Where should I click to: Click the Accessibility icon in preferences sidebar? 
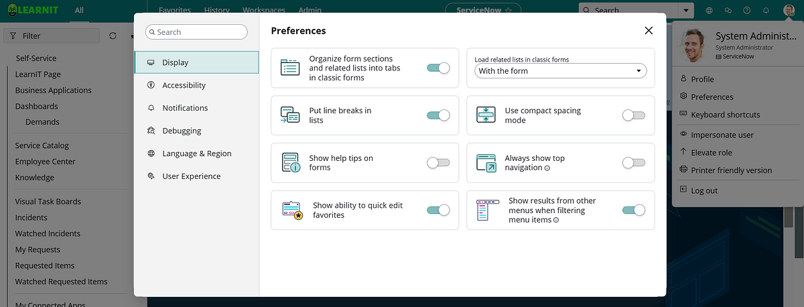point(151,85)
